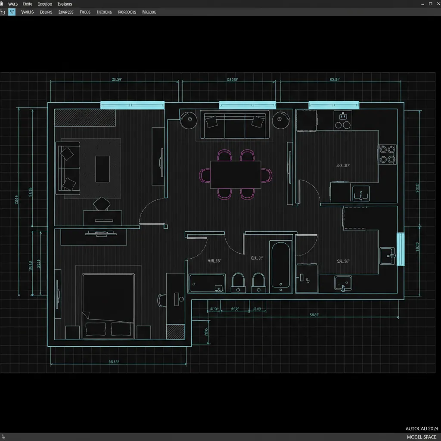Select the RORDOOTS toolbar item

[127, 12]
